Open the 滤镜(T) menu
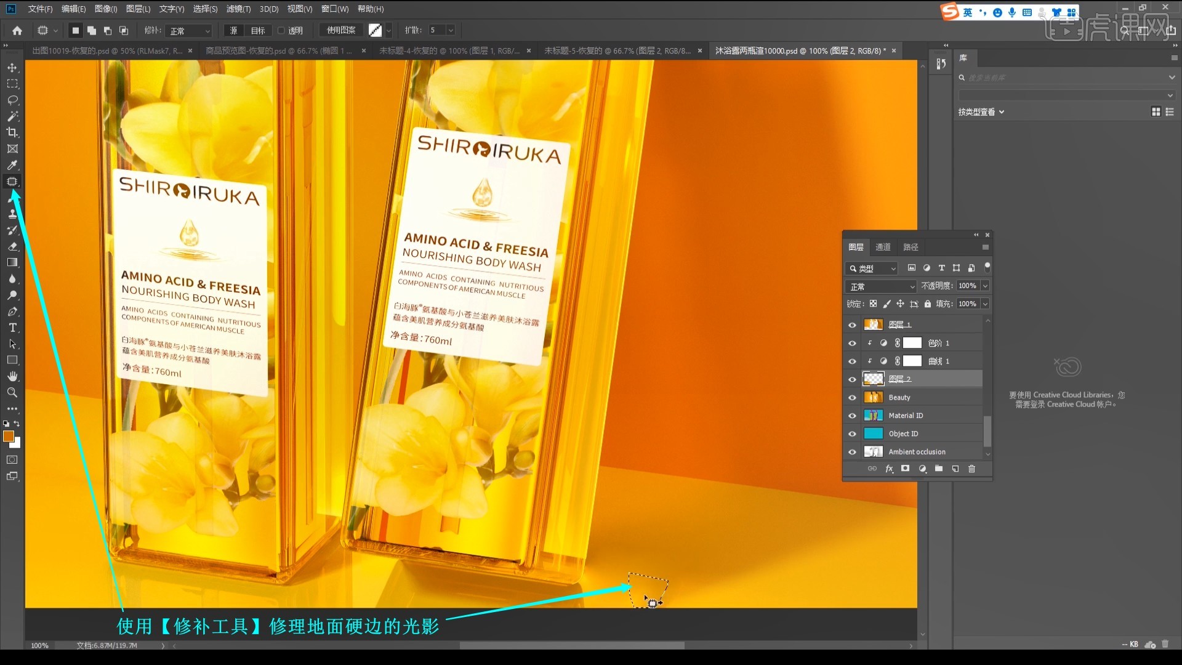 (238, 9)
